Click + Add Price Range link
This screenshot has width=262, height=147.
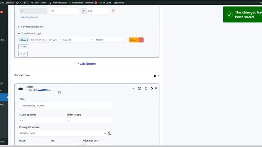28,17
